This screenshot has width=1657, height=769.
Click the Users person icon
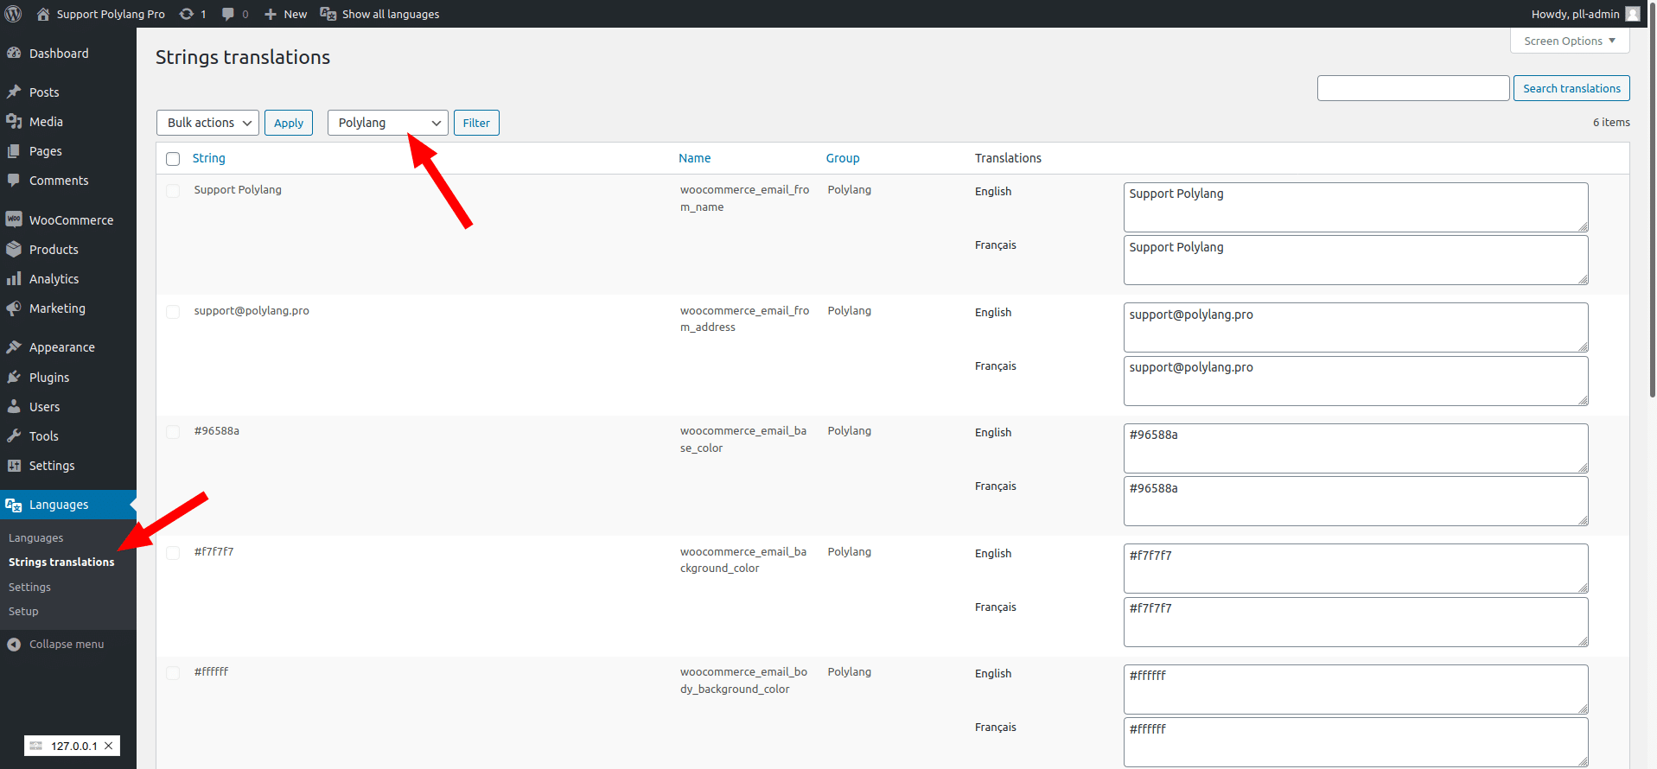[x=14, y=406]
